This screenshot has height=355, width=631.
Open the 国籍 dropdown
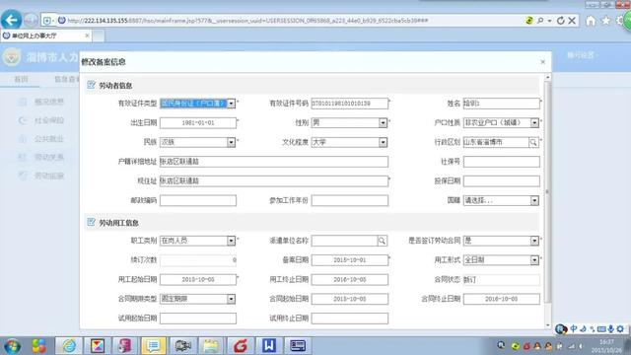pos(534,200)
